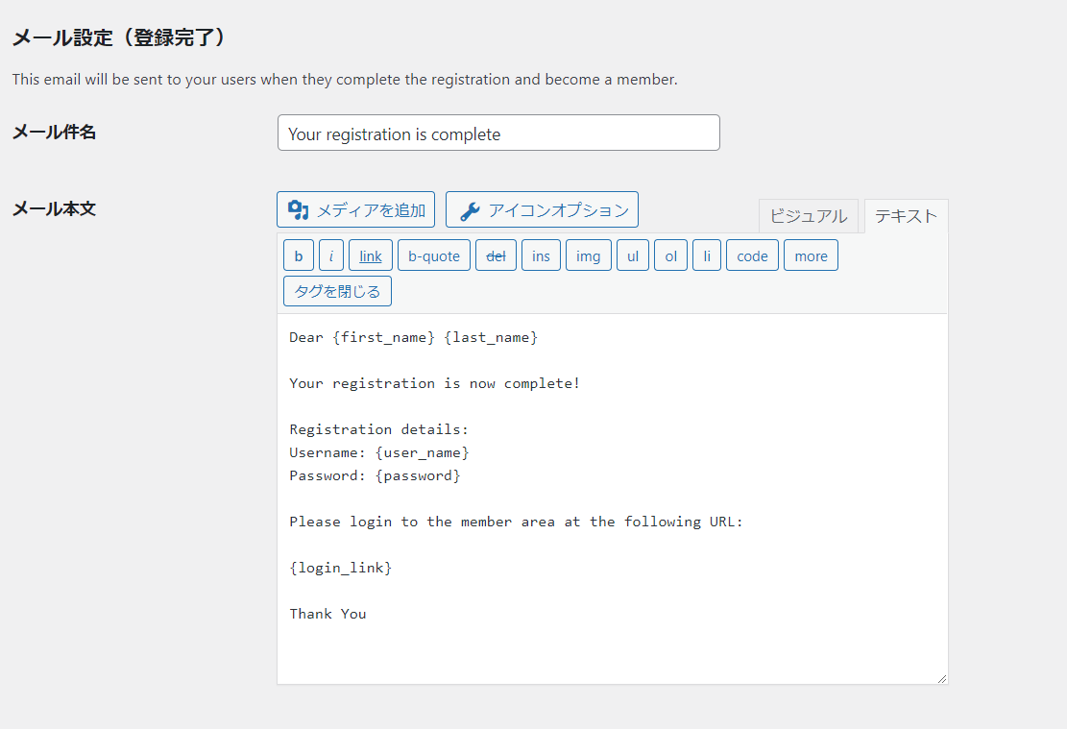Insert an image with the img button
1067x729 pixels.
(x=588, y=255)
